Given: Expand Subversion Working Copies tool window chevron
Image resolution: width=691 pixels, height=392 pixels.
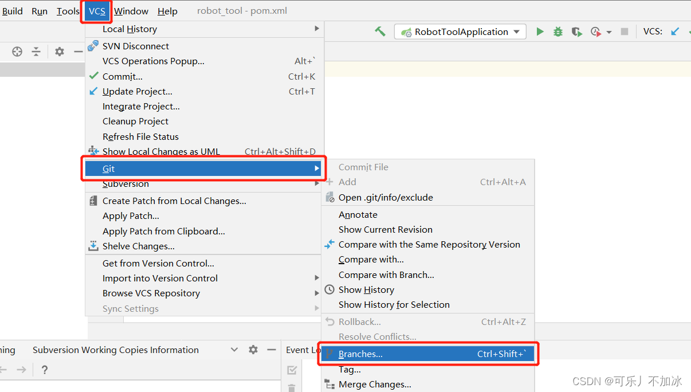Looking at the screenshot, I should 234,350.
